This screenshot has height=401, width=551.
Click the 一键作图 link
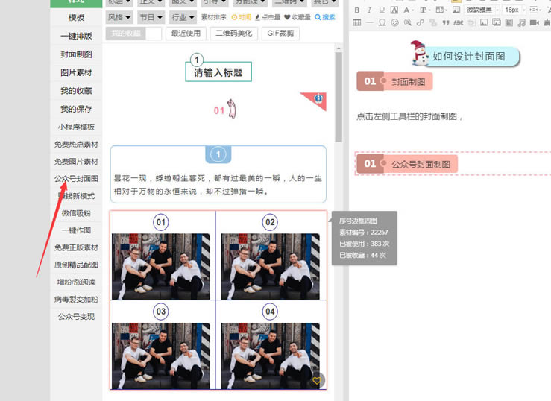(x=76, y=230)
